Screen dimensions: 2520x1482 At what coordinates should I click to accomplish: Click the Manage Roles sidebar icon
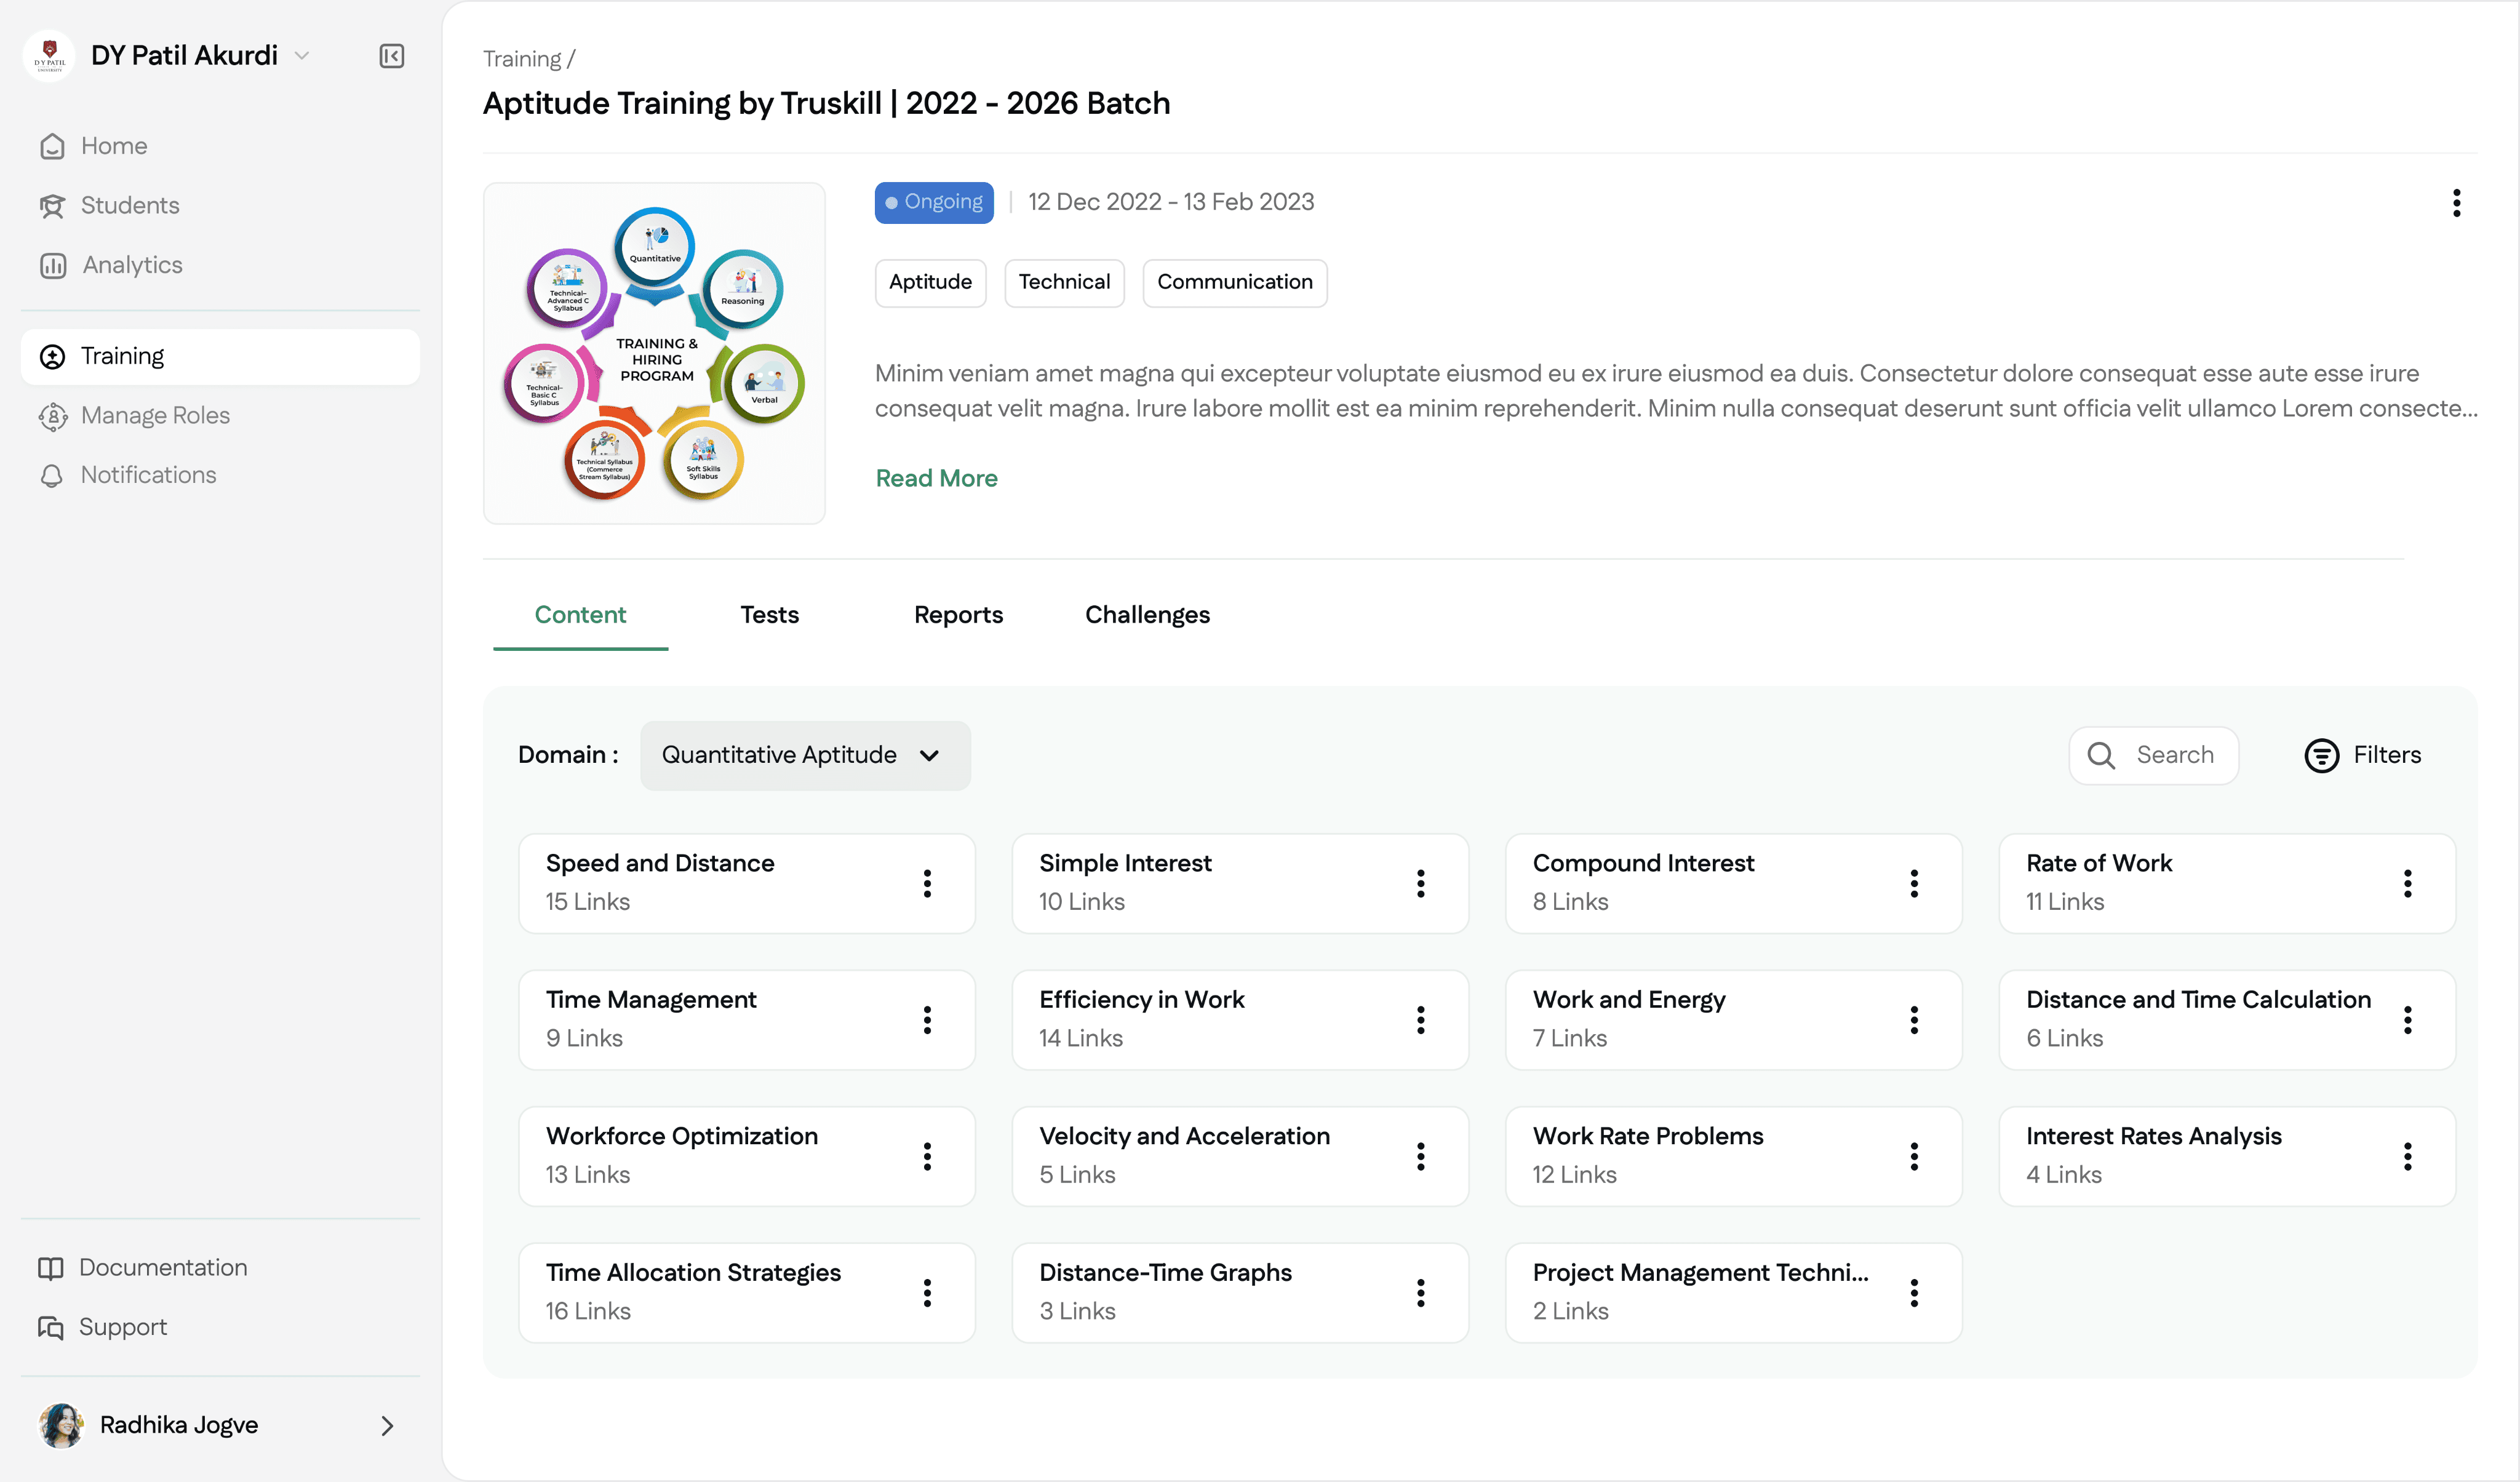pyautogui.click(x=53, y=416)
